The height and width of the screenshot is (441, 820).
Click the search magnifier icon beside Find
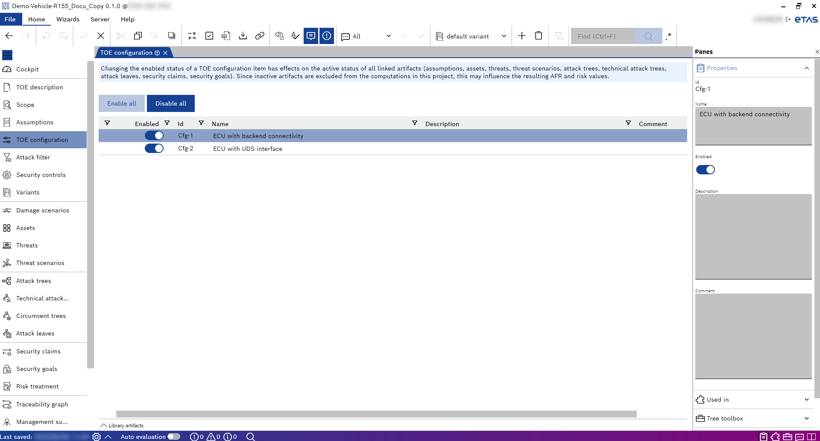pos(648,36)
